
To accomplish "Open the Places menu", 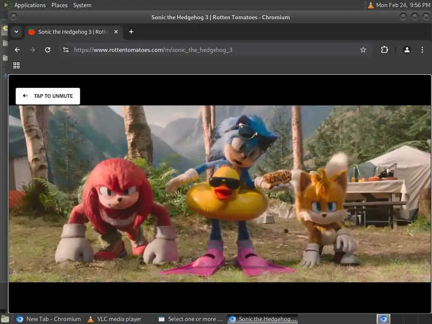I will click(x=59, y=5).
